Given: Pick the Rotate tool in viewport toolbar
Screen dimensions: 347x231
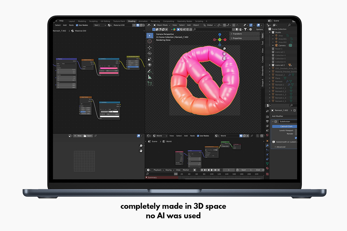Looking at the screenshot, I should click(149, 53).
